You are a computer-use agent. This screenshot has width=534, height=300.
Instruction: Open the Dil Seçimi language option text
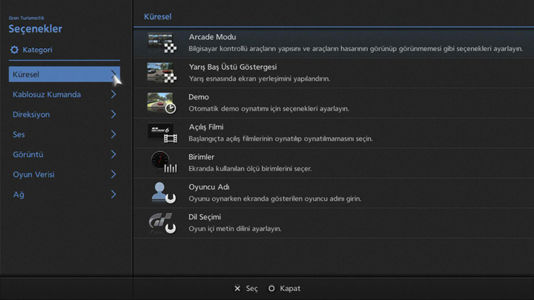point(205,217)
